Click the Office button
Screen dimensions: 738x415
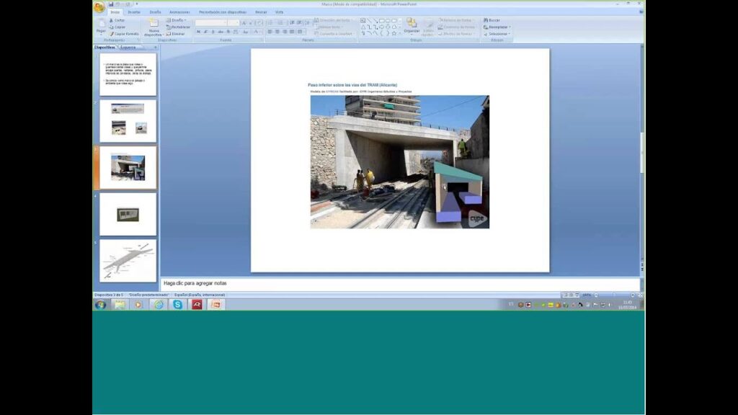pos(99,6)
